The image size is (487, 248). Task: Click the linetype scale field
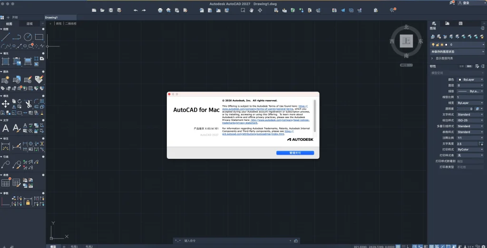(470, 97)
